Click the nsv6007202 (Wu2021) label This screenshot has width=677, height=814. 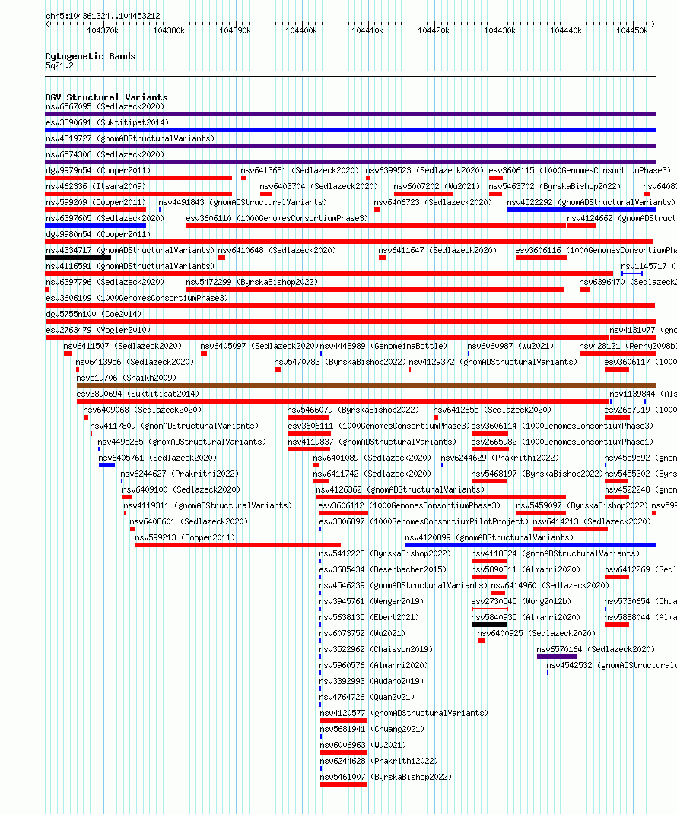437,186
